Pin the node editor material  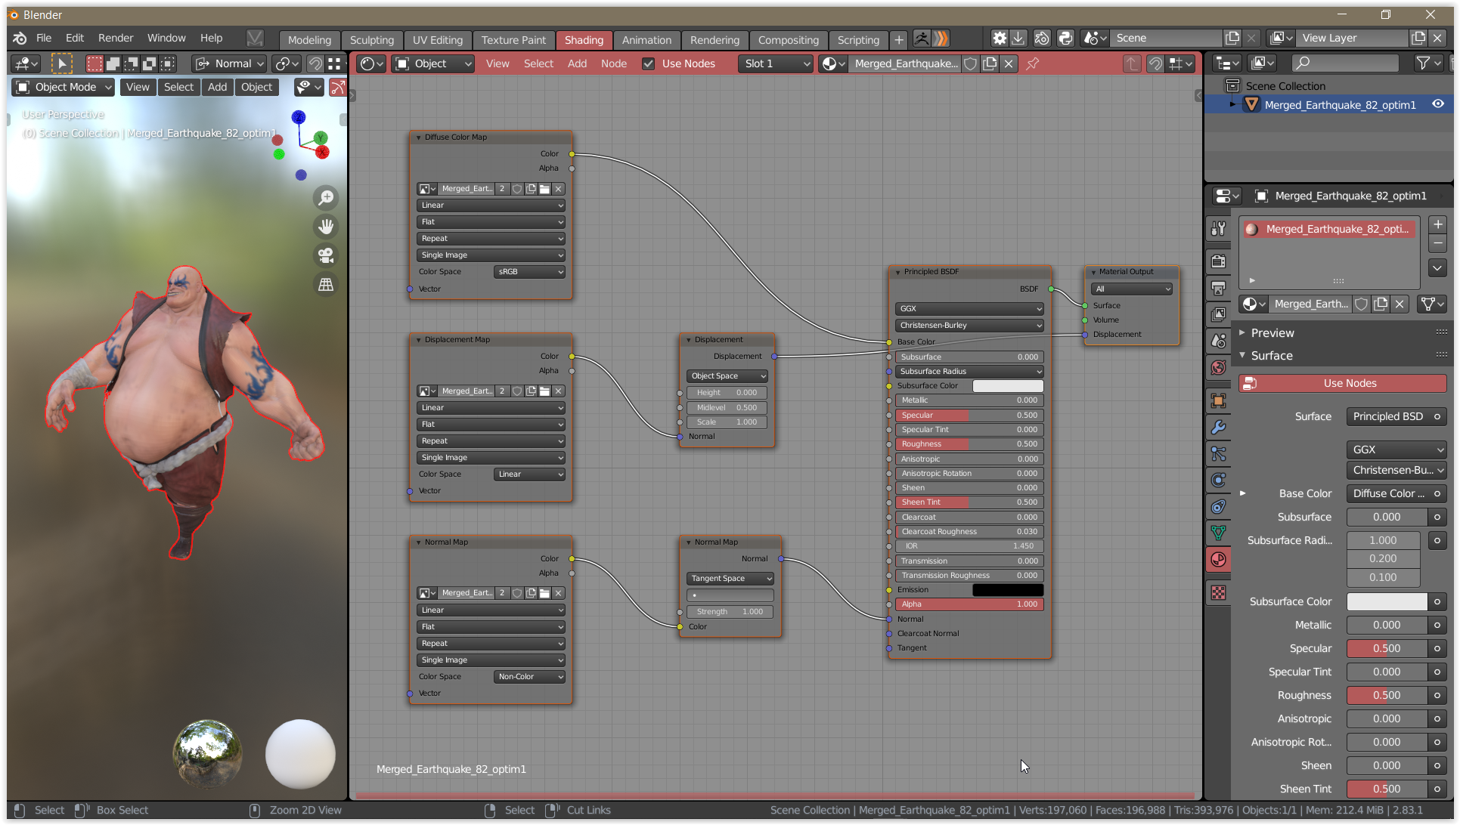pyautogui.click(x=1033, y=63)
